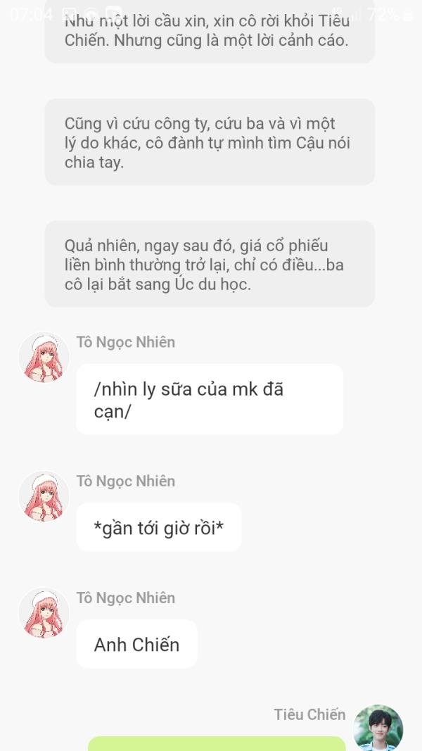This screenshot has width=422, height=751.
Task: Tap the battery icon in status bar
Action: coord(408,15)
